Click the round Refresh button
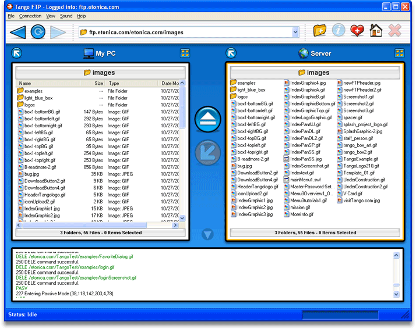Viewport: 416px width, 329px height. [38, 32]
